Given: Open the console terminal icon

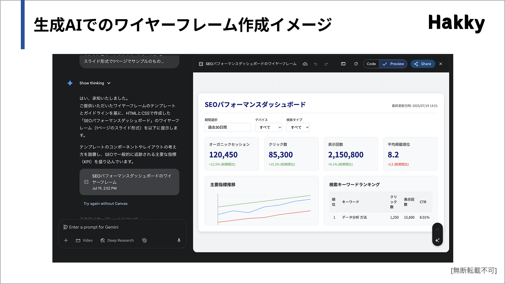Looking at the screenshot, I should (x=343, y=64).
